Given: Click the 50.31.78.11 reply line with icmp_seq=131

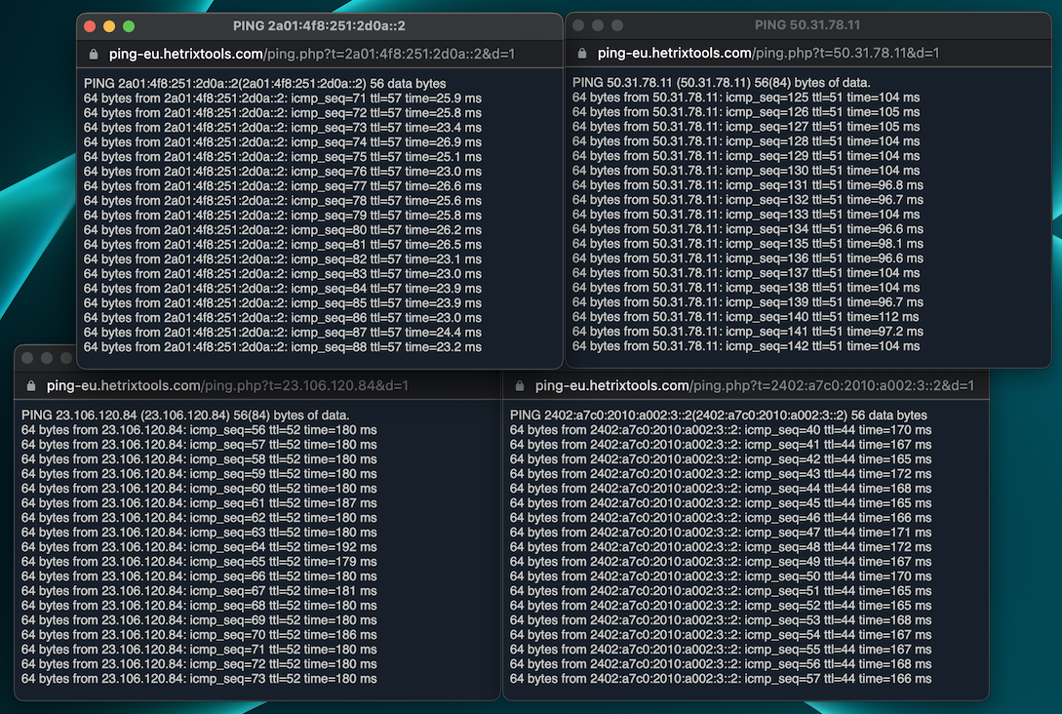Looking at the screenshot, I should pyautogui.click(x=748, y=185).
